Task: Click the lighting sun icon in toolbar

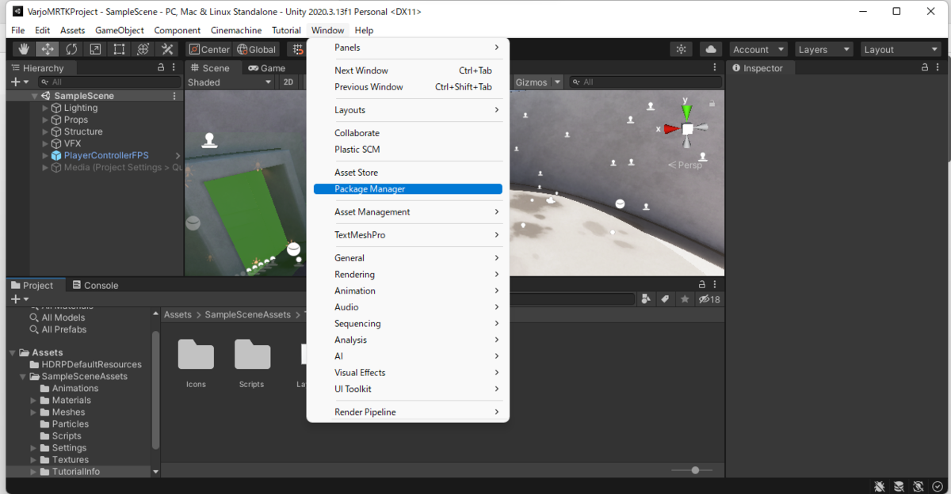Action: [681, 49]
